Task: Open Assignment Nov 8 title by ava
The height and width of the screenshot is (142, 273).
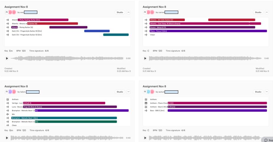Action: [16, 7]
